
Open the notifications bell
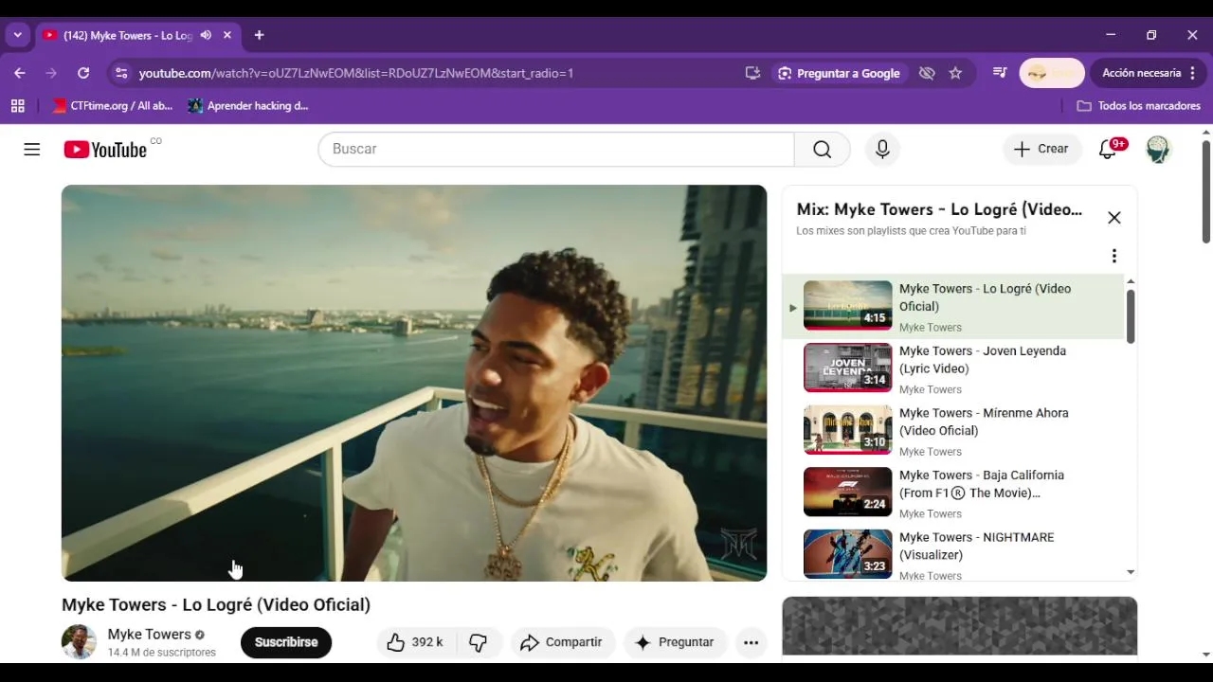pos(1108,149)
